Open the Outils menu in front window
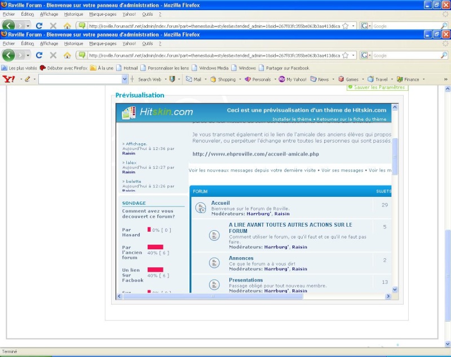Image resolution: width=451 pixels, height=357 pixels. pos(147,43)
